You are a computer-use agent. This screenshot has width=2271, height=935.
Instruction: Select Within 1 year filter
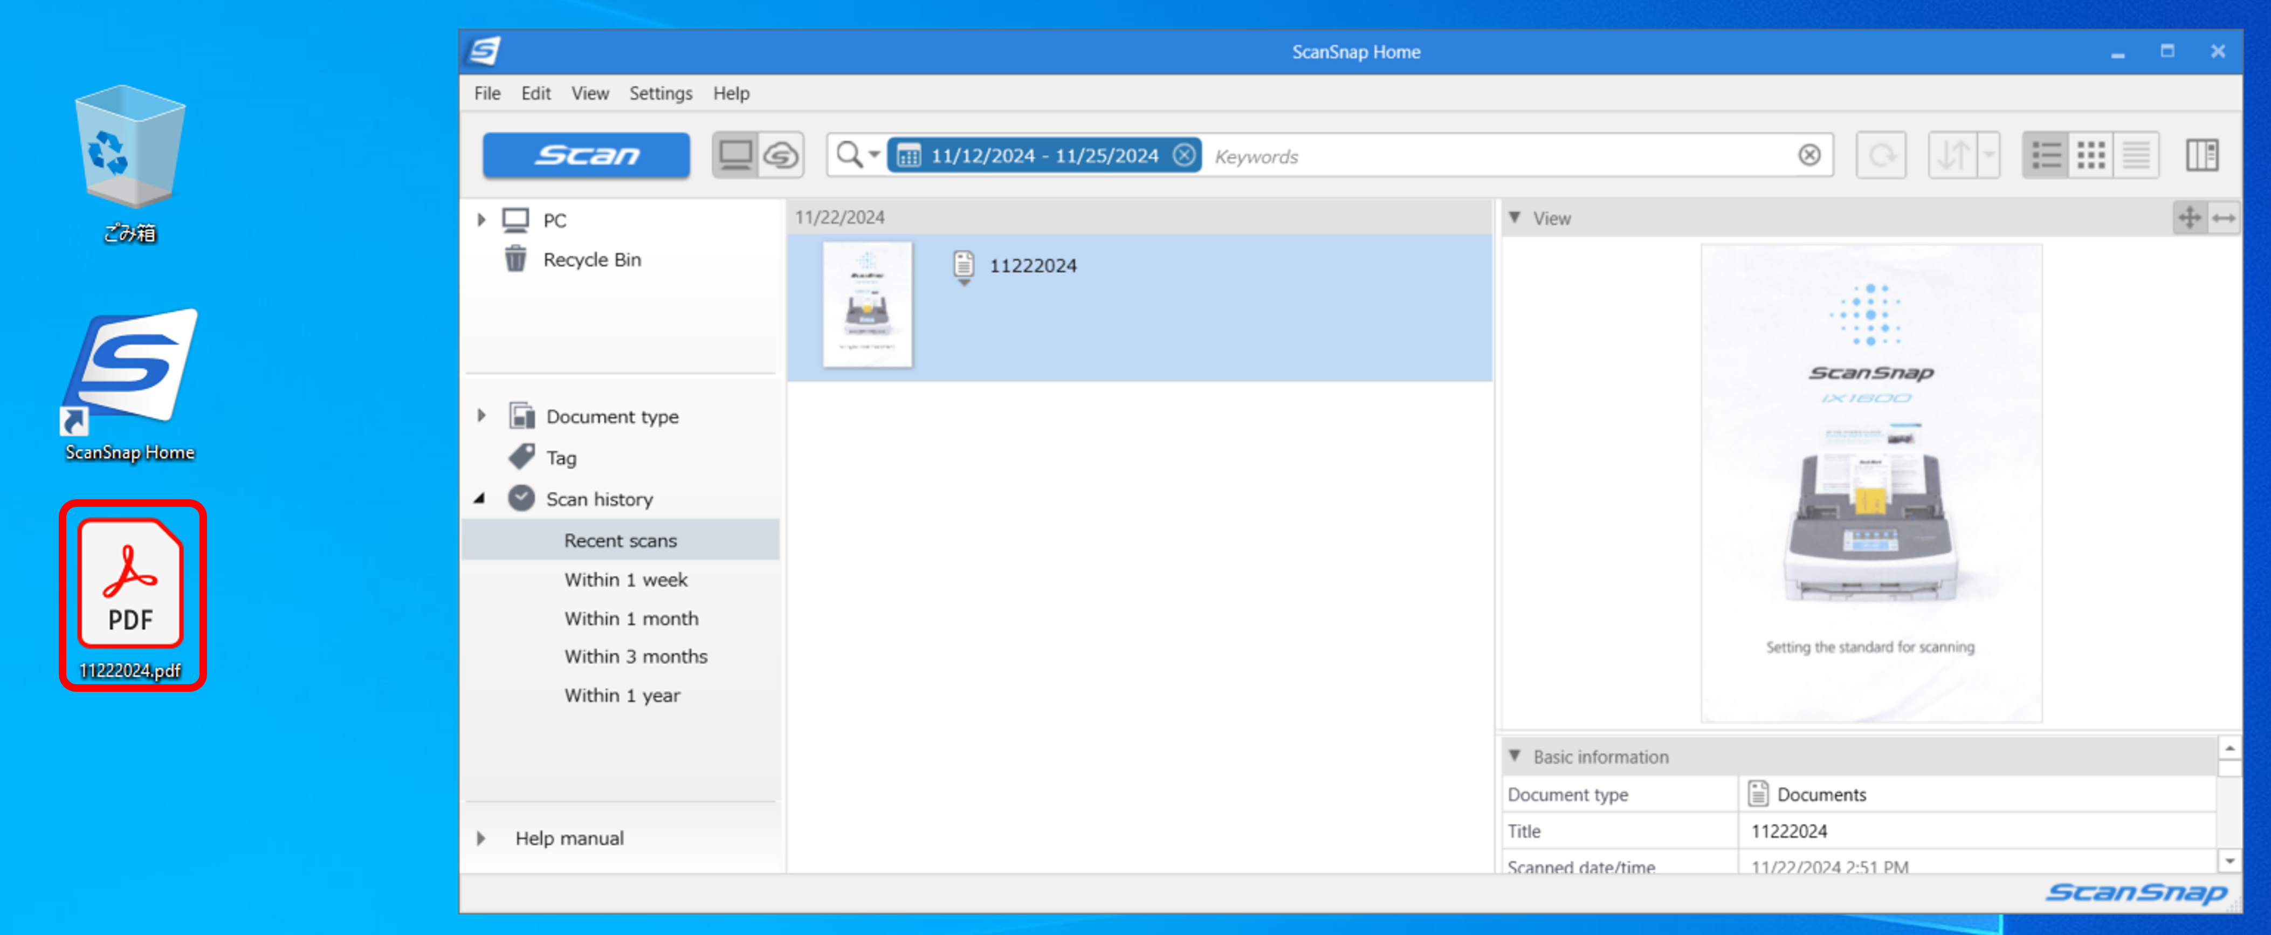point(622,695)
